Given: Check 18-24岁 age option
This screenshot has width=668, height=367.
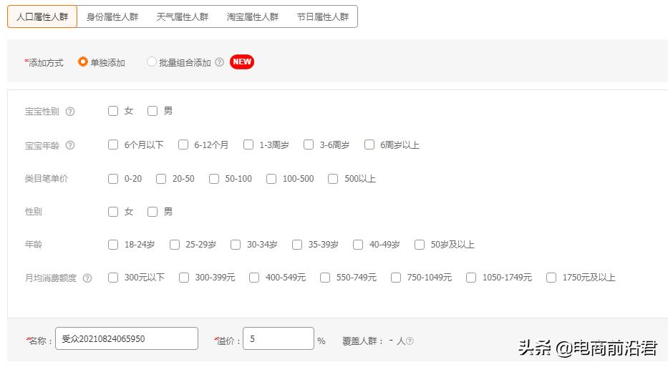Looking at the screenshot, I should [113, 245].
